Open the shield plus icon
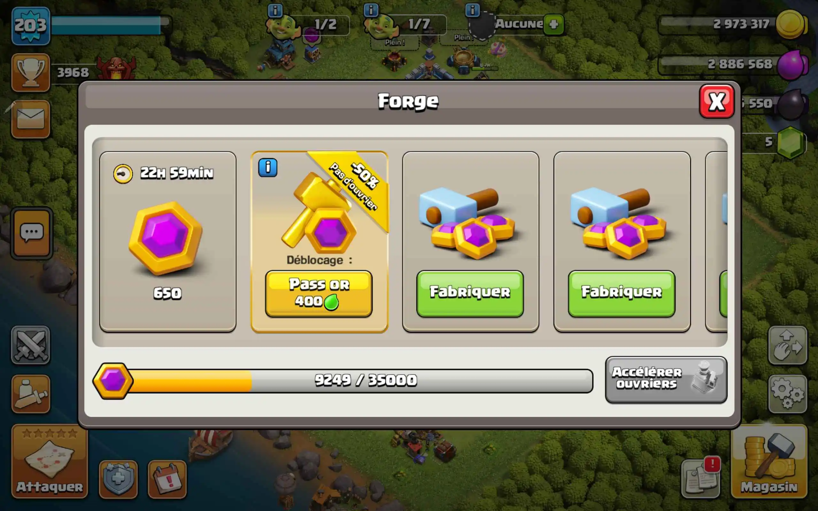The image size is (818, 511). [x=118, y=479]
